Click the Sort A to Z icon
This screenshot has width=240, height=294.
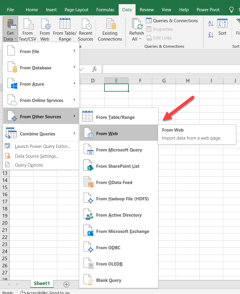click(211, 24)
